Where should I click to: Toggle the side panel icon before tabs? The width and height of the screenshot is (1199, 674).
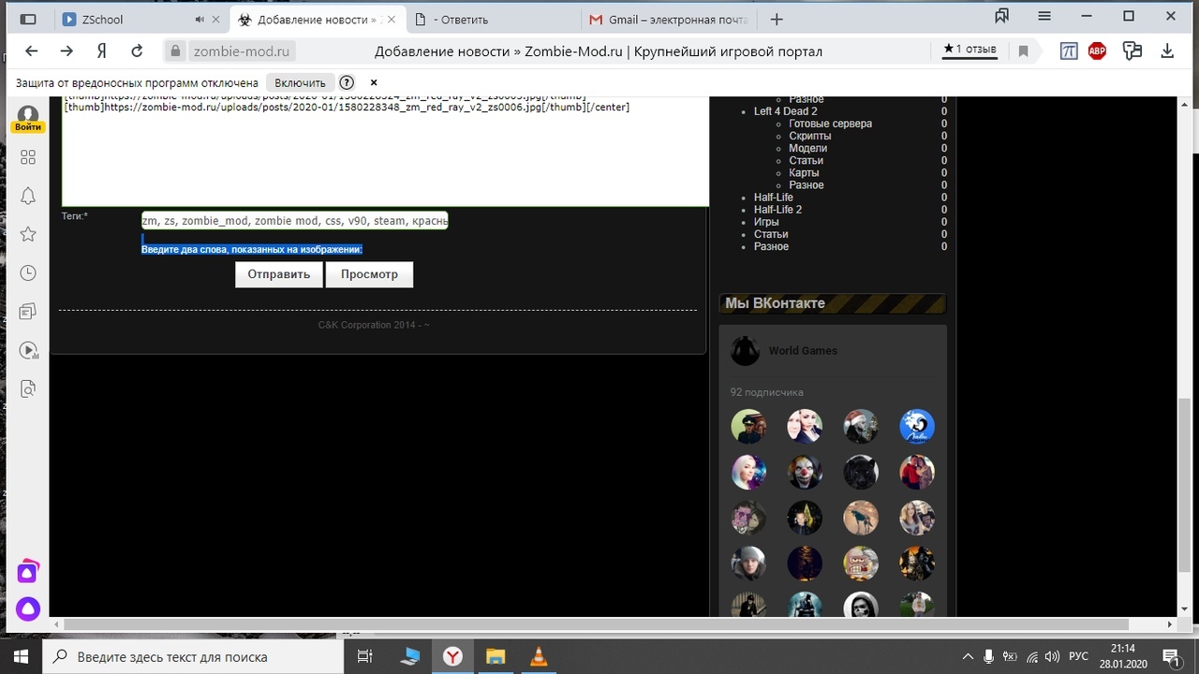[28, 19]
